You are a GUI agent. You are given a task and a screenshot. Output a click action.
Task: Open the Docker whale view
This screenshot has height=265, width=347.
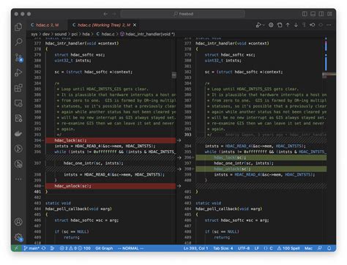[18, 133]
